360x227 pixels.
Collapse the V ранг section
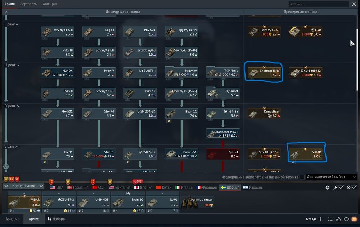click(11, 147)
